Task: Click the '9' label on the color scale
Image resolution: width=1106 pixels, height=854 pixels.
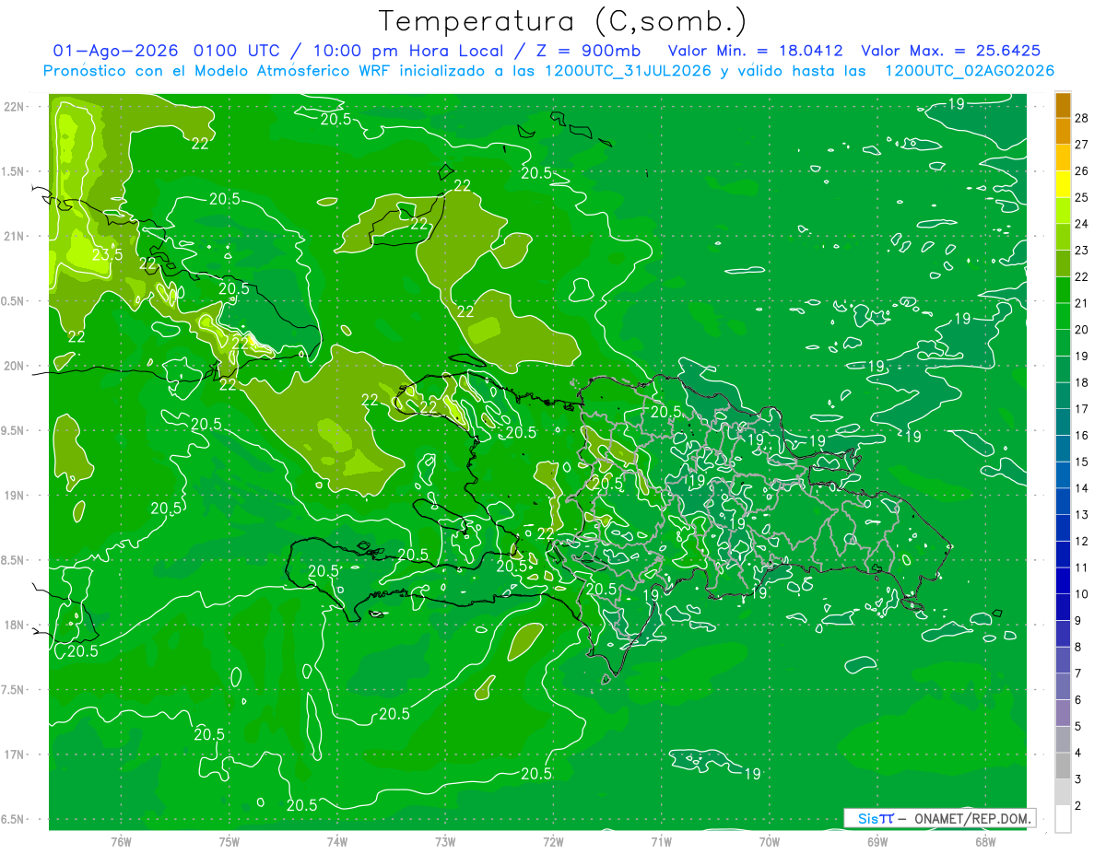Action: (1078, 621)
